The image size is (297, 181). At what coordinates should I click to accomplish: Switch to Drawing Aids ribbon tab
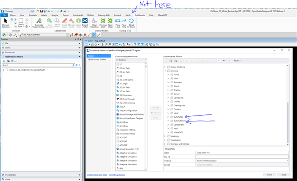104,15
